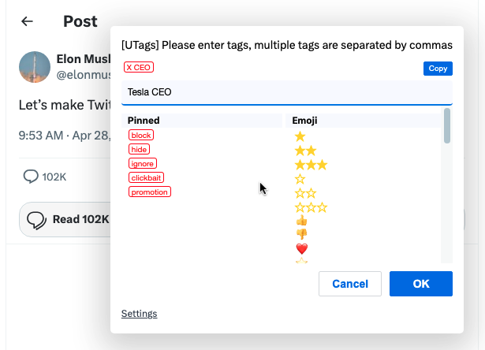Choose the three gold stars emoji
This screenshot has width=485, height=350.
tap(311, 165)
